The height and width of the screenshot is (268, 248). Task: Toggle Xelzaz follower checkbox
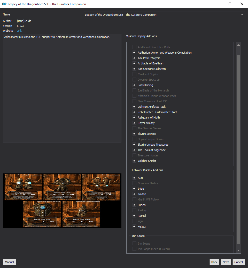(135, 227)
